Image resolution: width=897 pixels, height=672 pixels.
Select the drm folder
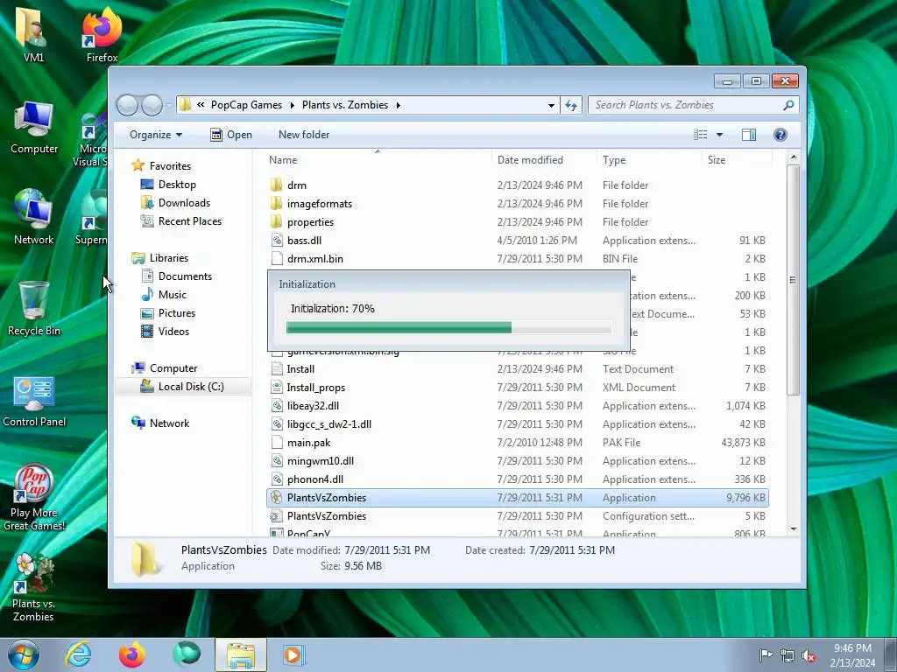(x=518, y=185)
